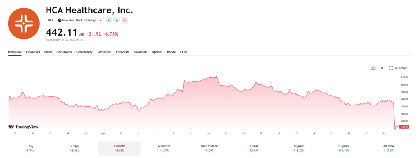
Task: Select the 1 day time range
Action: tap(30, 148)
